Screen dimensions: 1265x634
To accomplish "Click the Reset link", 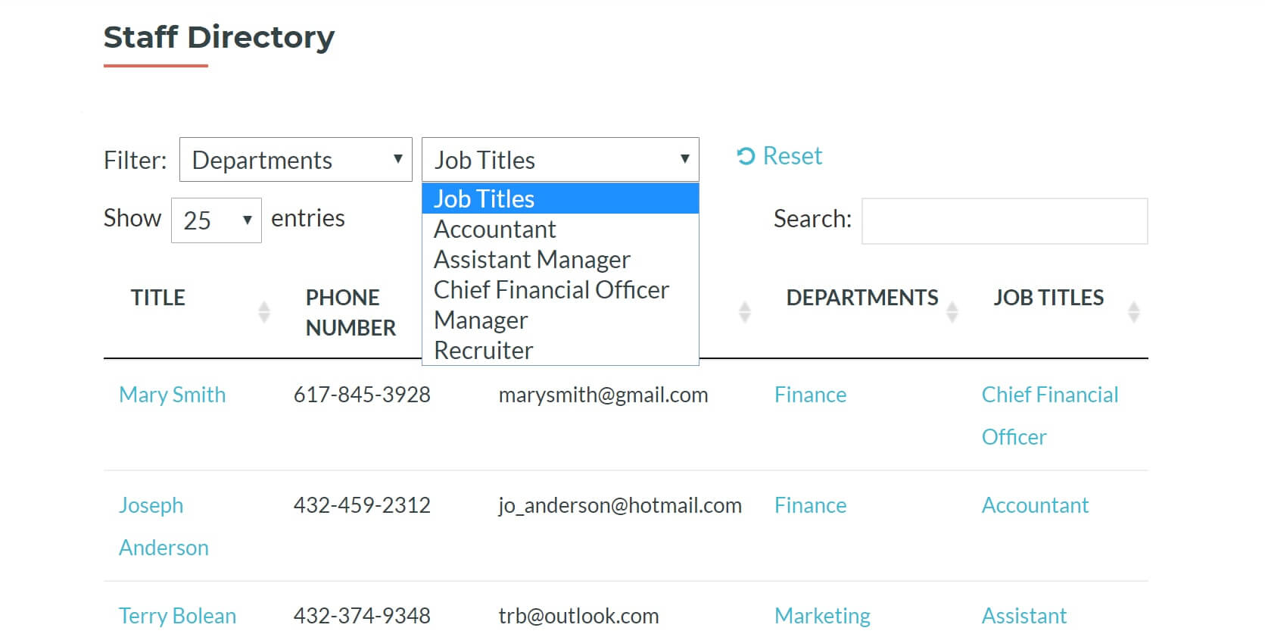I will (792, 155).
